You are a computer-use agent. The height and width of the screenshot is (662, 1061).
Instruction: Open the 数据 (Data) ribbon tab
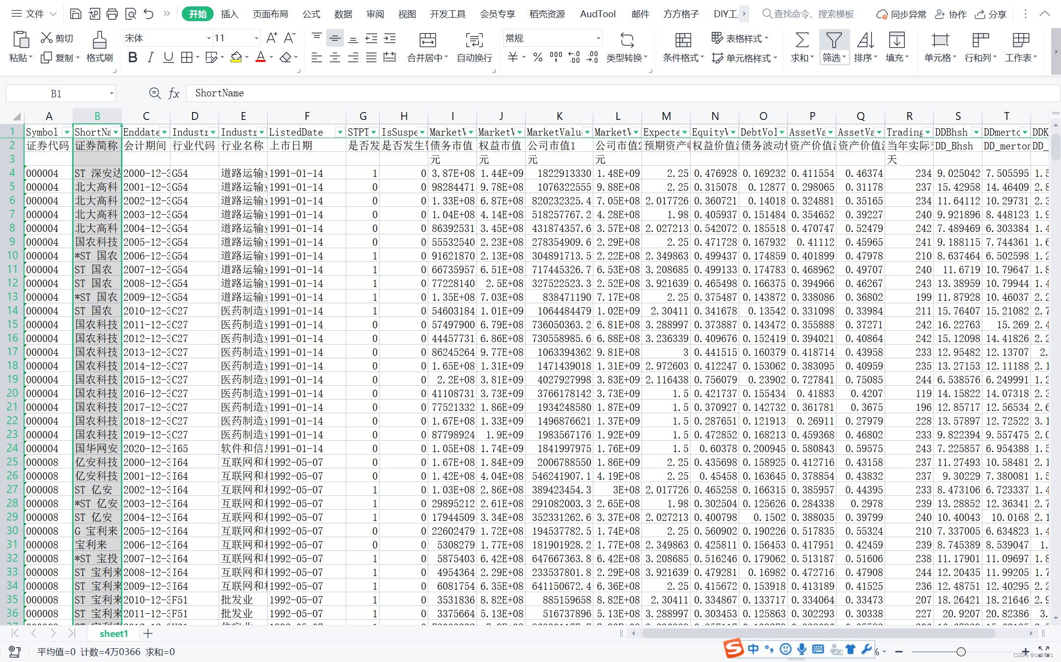pos(343,14)
